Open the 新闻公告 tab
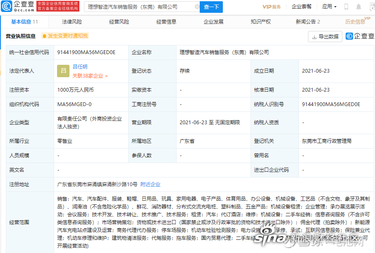 click(x=308, y=22)
